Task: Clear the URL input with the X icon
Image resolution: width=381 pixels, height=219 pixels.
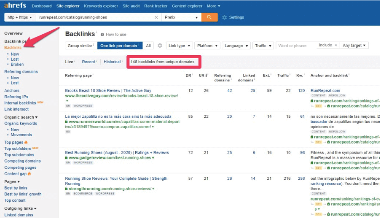Action: coord(156,17)
